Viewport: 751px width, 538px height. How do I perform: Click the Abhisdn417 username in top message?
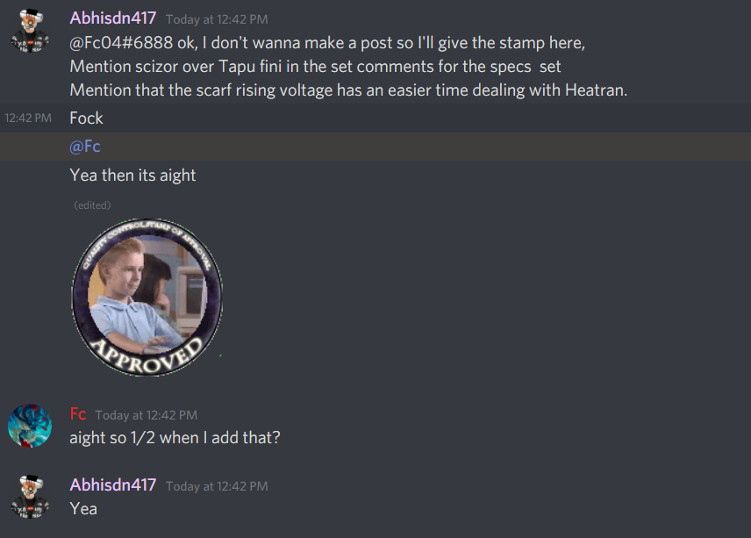[x=113, y=18]
